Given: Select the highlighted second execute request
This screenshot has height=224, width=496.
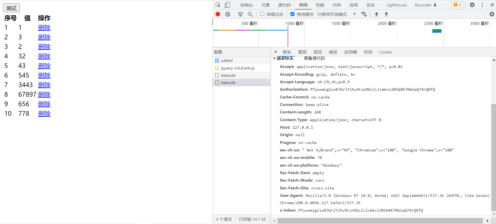Looking at the screenshot, I should coord(242,82).
